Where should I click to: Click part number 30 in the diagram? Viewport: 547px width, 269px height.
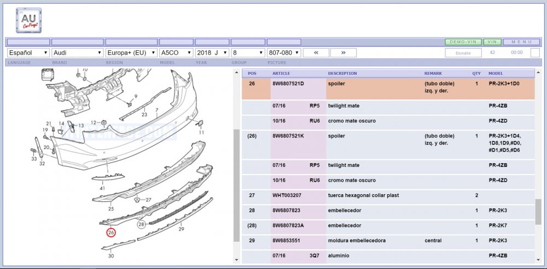pyautogui.click(x=111, y=256)
